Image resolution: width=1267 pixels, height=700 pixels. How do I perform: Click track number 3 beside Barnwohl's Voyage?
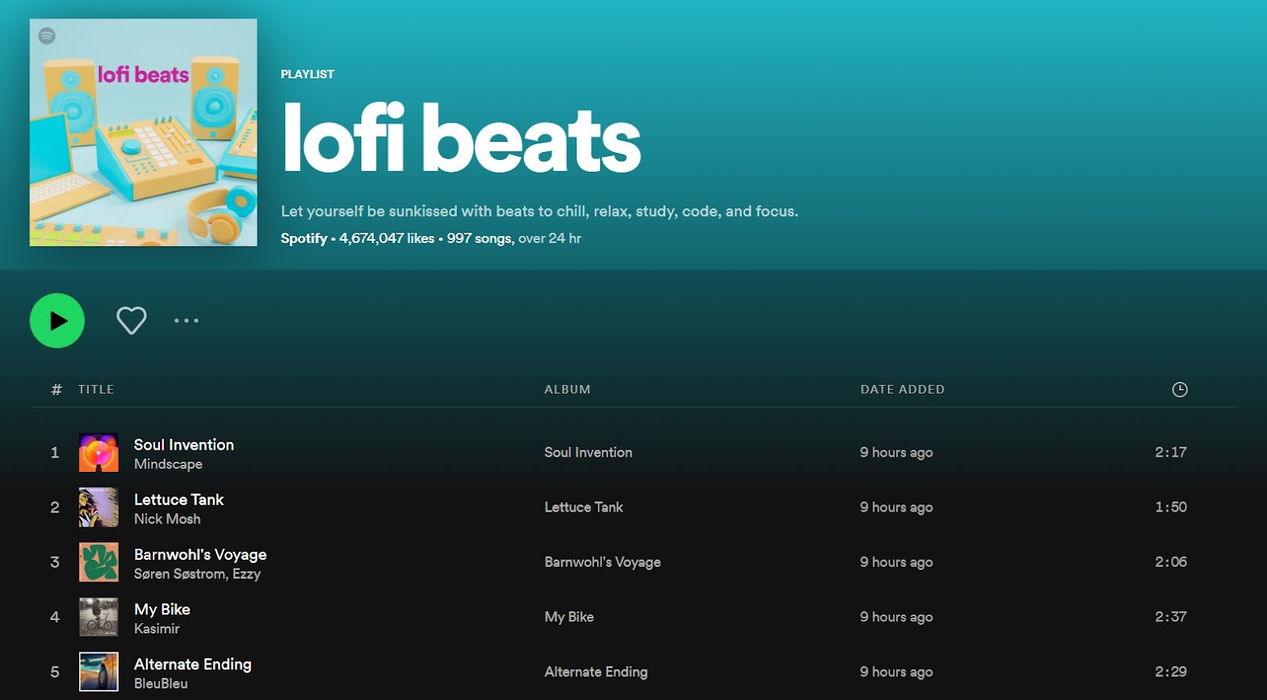(55, 562)
